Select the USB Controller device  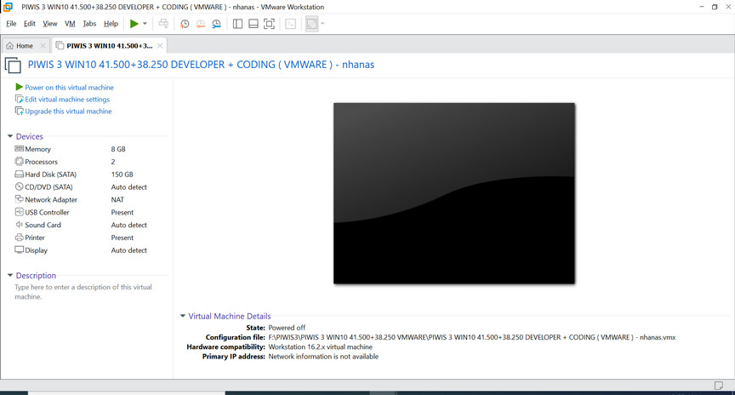[89, 213]
